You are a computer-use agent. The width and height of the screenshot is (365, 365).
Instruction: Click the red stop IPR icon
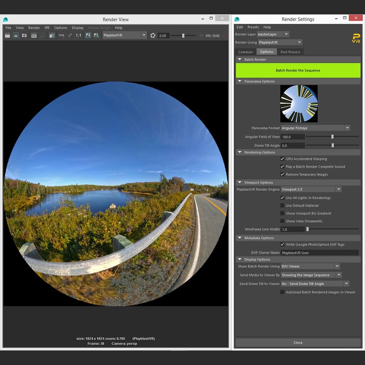pyautogui.click(x=224, y=36)
